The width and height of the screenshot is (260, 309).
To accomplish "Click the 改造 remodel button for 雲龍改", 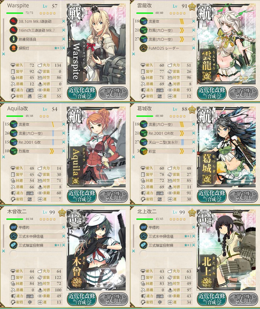I will coord(243,93).
